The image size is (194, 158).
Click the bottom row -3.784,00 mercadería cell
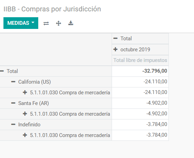coord(140,135)
